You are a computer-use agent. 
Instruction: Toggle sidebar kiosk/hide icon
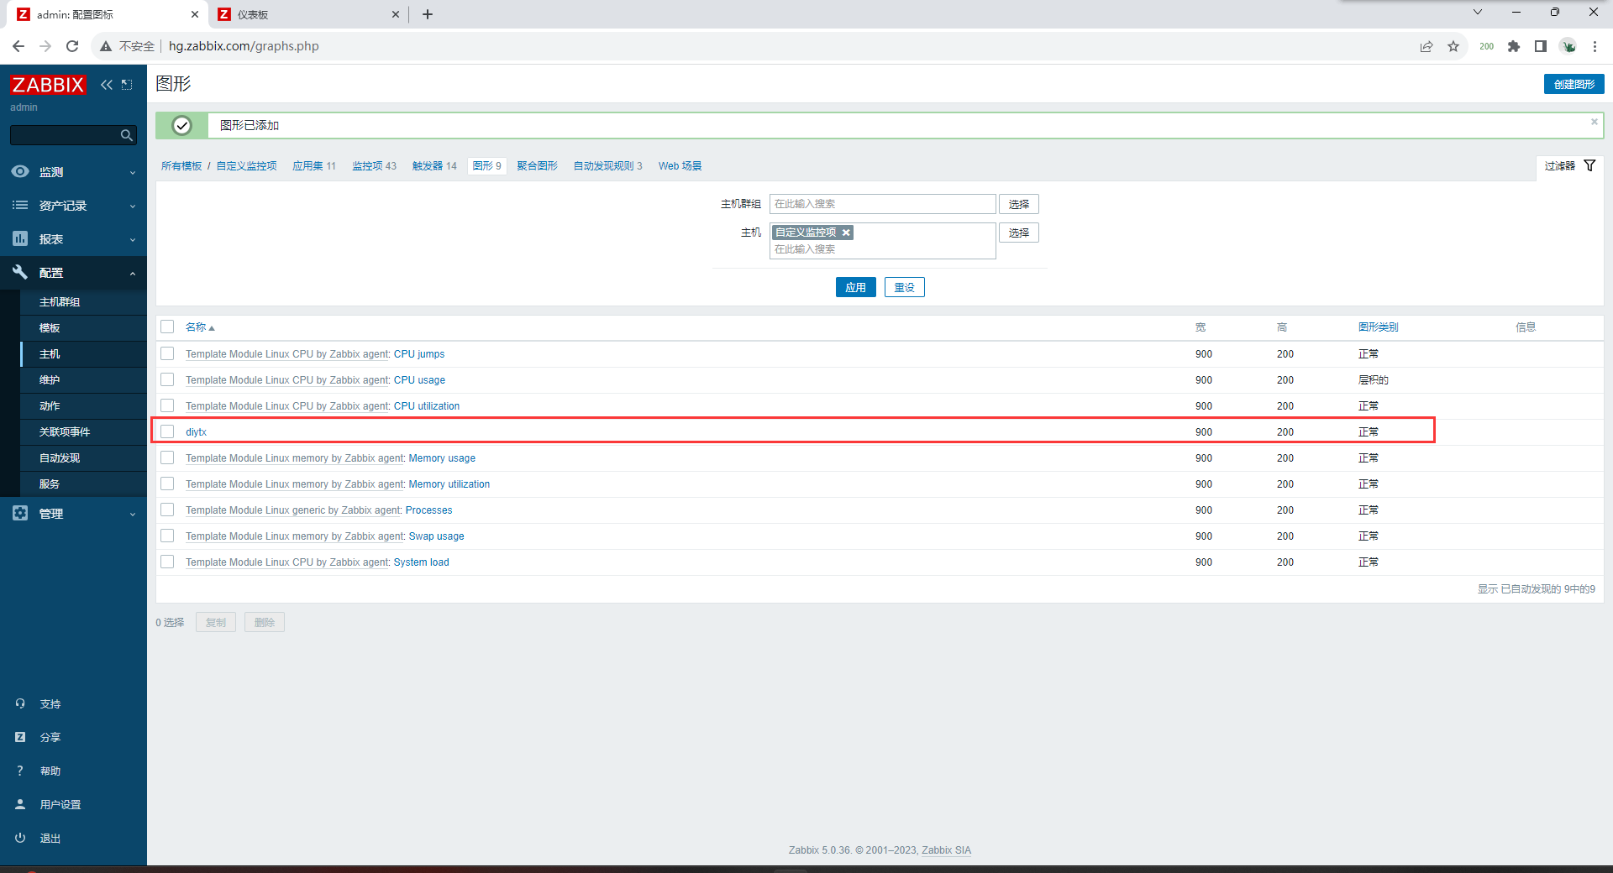click(127, 85)
